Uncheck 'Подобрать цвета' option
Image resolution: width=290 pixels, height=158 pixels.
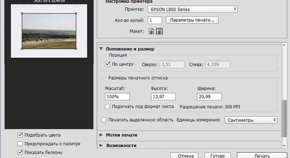point(20,135)
